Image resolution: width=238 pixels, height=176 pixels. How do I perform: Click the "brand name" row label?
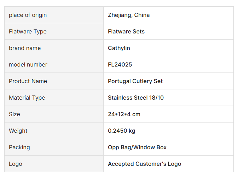(25, 48)
